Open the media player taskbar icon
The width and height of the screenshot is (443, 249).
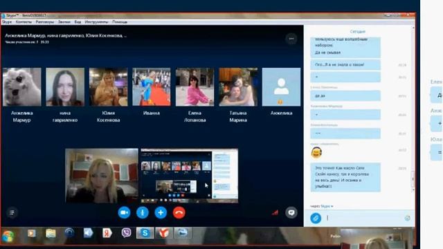pyautogui.click(x=32, y=233)
